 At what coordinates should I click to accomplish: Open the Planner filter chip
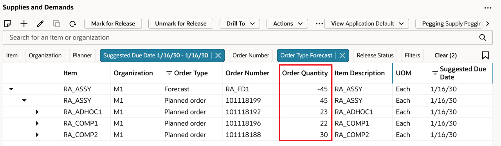click(x=82, y=55)
